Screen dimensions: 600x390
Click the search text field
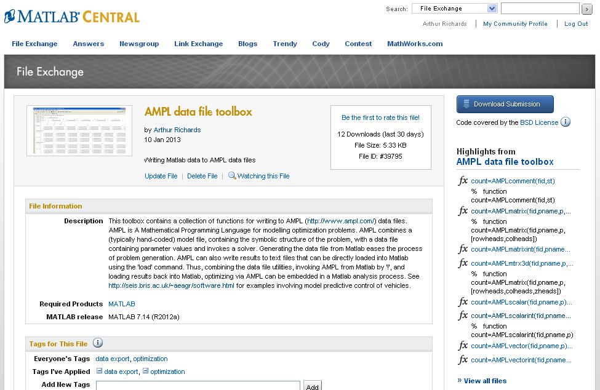540,8
